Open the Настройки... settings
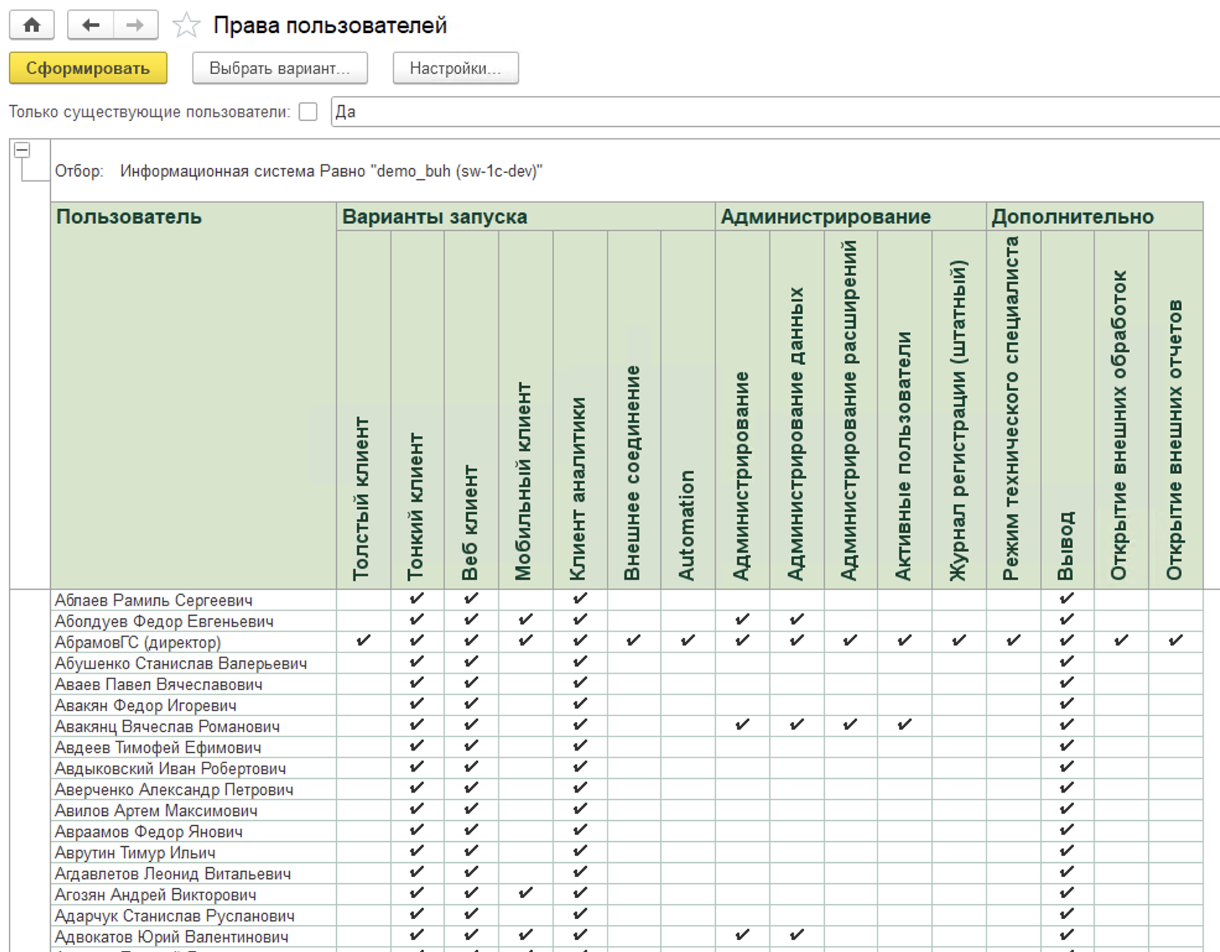The image size is (1220, 952). coord(455,68)
